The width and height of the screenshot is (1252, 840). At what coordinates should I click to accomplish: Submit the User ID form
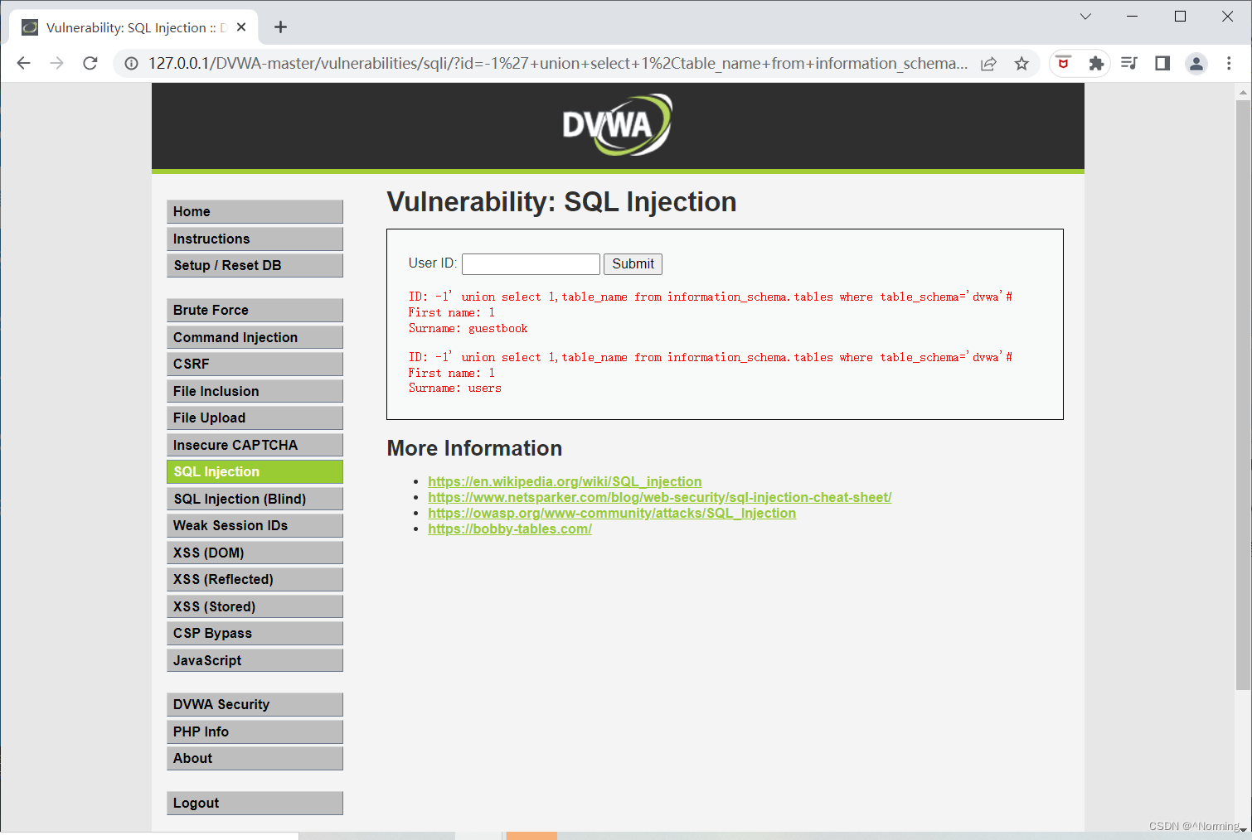point(633,264)
